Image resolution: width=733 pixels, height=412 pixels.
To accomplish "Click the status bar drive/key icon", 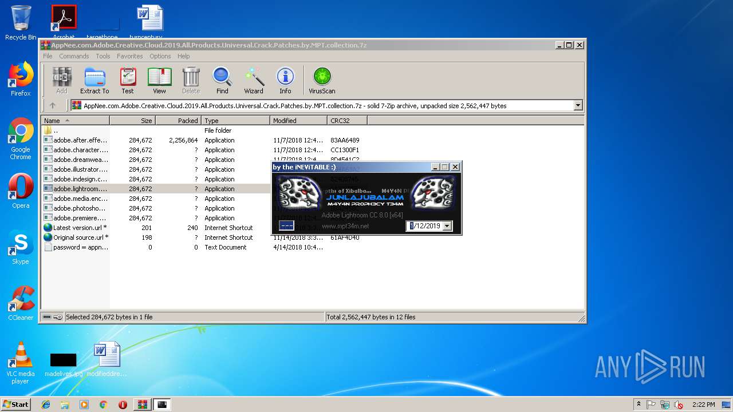I will click(x=52, y=317).
